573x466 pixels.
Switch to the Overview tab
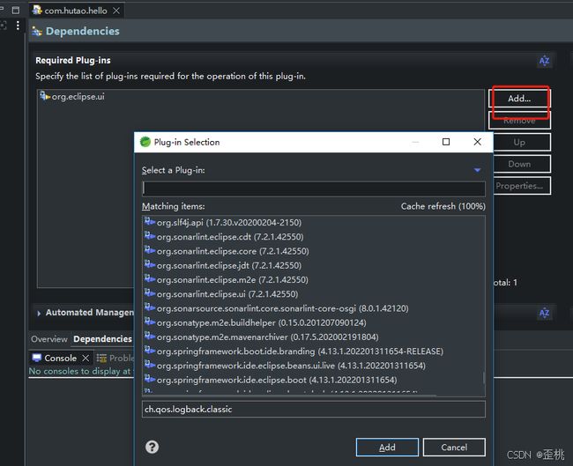[49, 339]
